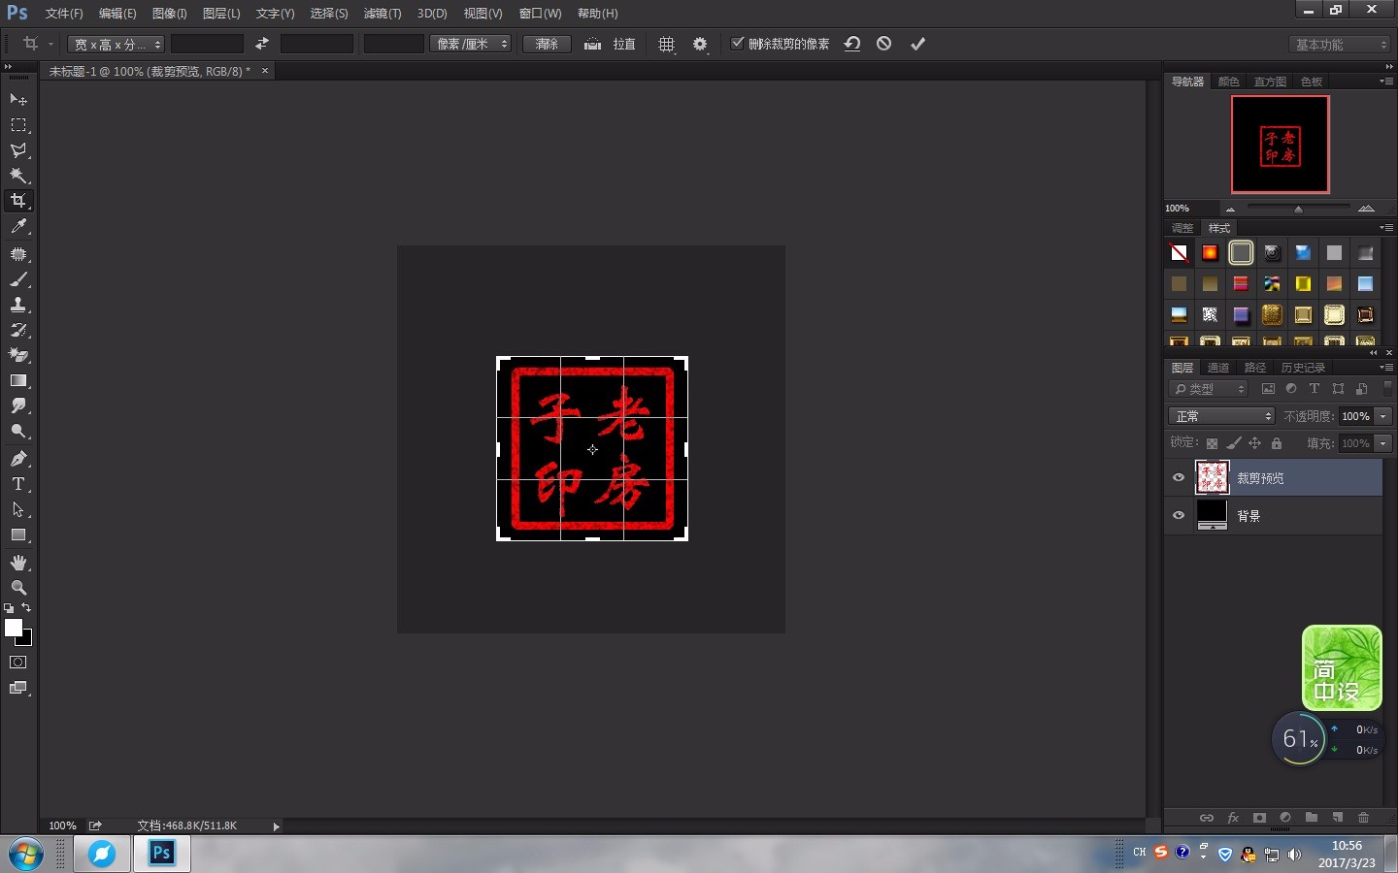Image resolution: width=1398 pixels, height=873 pixels.
Task: Select the Rectangle shape tool
Action: pos(18,534)
